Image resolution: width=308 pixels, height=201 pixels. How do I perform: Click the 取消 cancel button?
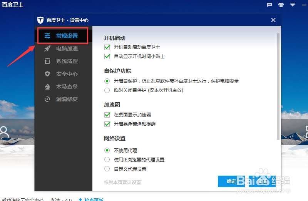point(262,181)
